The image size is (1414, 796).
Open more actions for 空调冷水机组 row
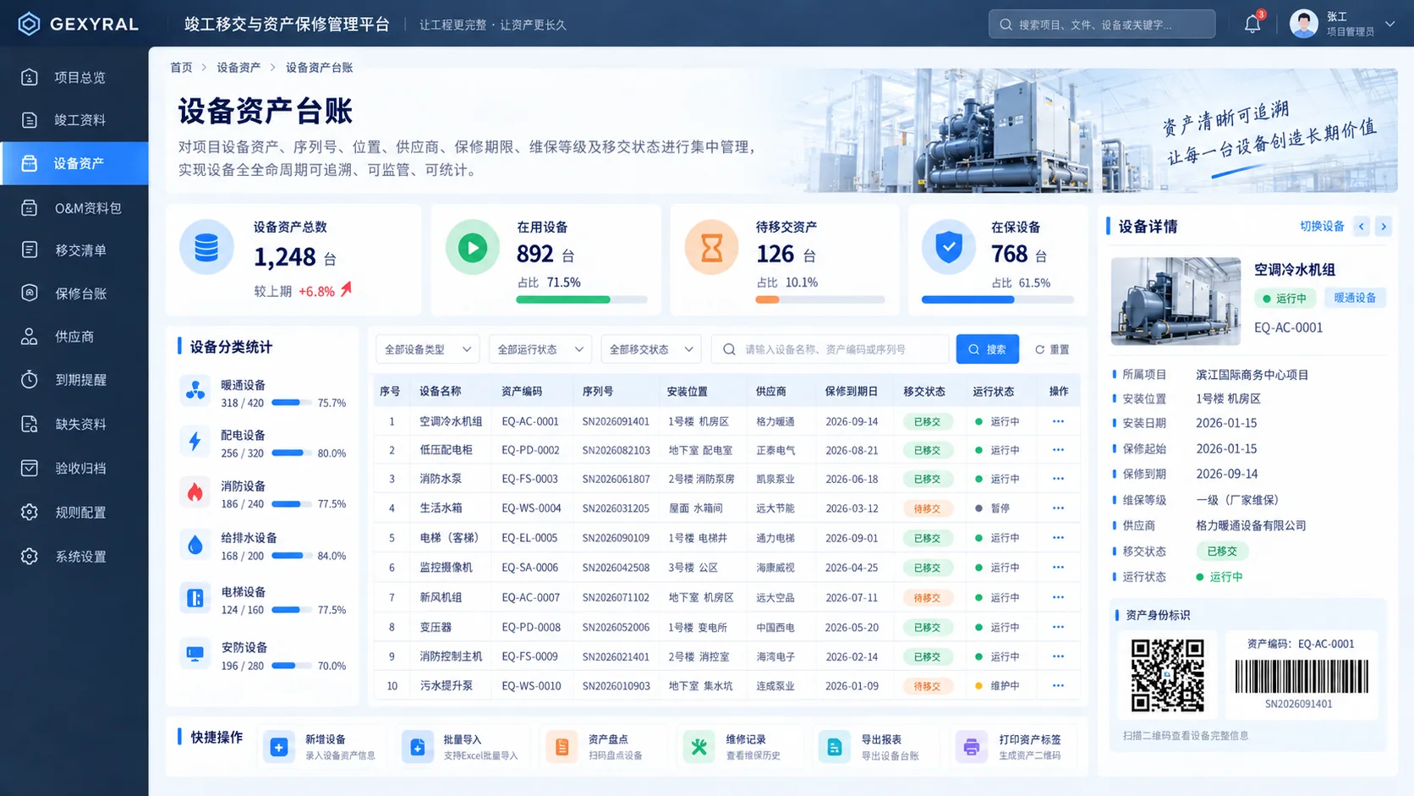[x=1058, y=421]
